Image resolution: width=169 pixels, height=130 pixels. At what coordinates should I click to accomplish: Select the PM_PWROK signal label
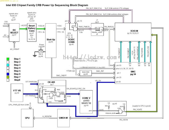pyautogui.click(x=109, y=27)
